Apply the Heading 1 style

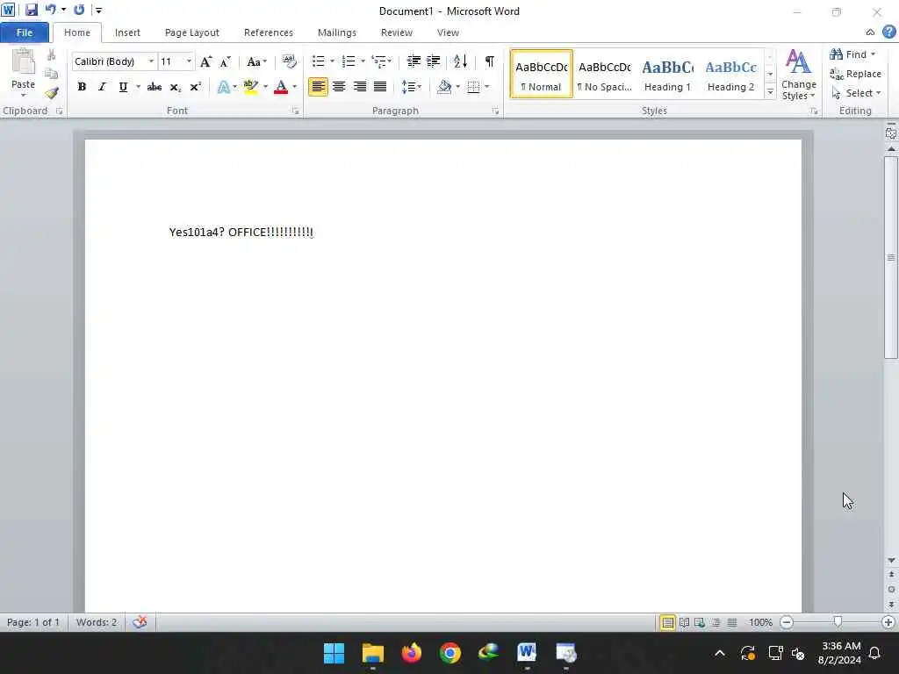[667, 75]
